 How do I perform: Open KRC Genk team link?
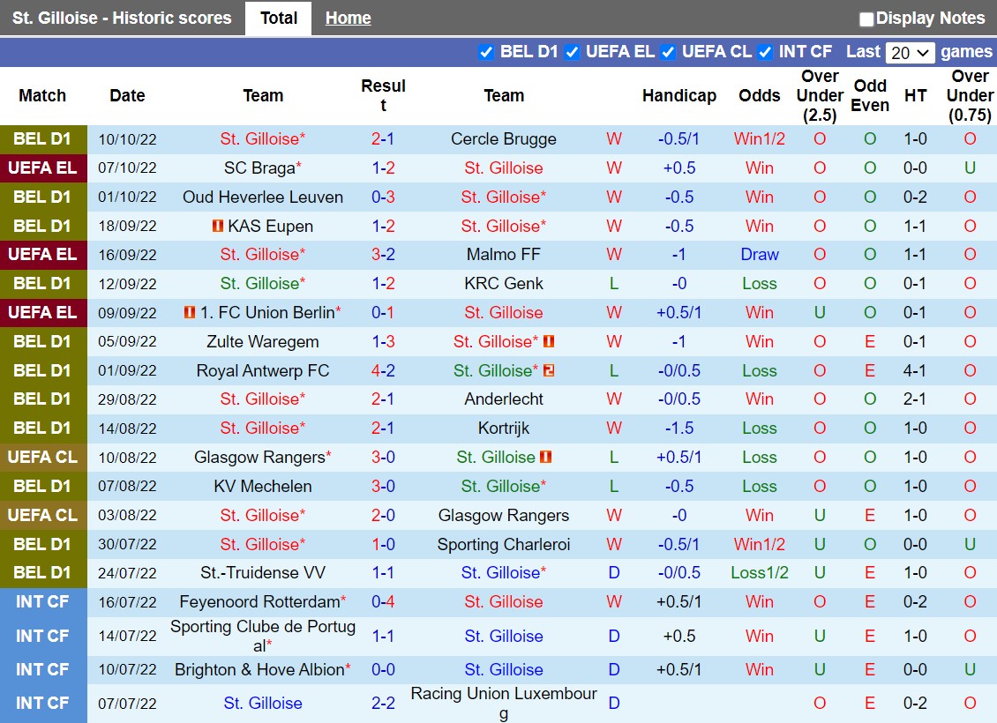point(504,283)
